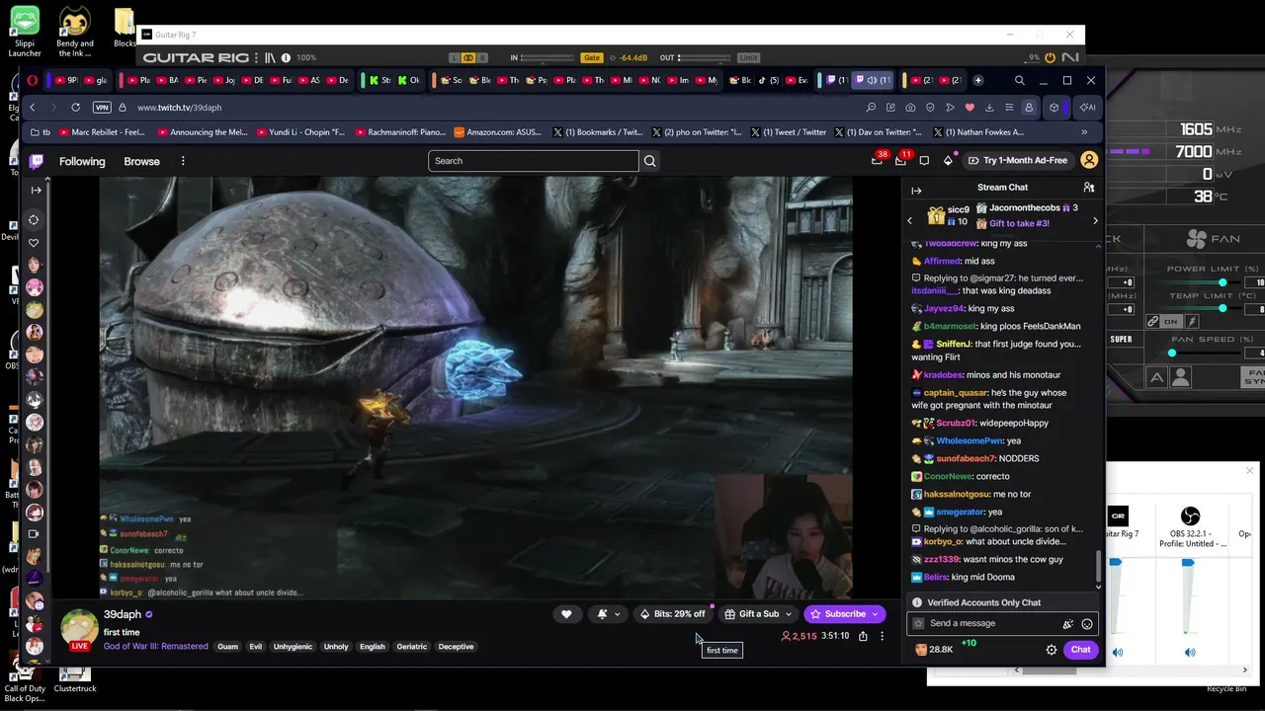Open Twitch Prime loot with 38 badge
The image size is (1265, 711).
pyautogui.click(x=877, y=160)
